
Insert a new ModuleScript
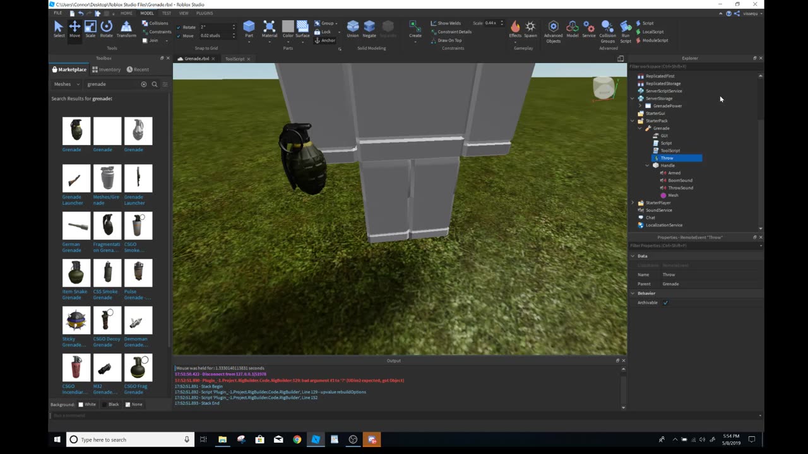[x=651, y=40]
